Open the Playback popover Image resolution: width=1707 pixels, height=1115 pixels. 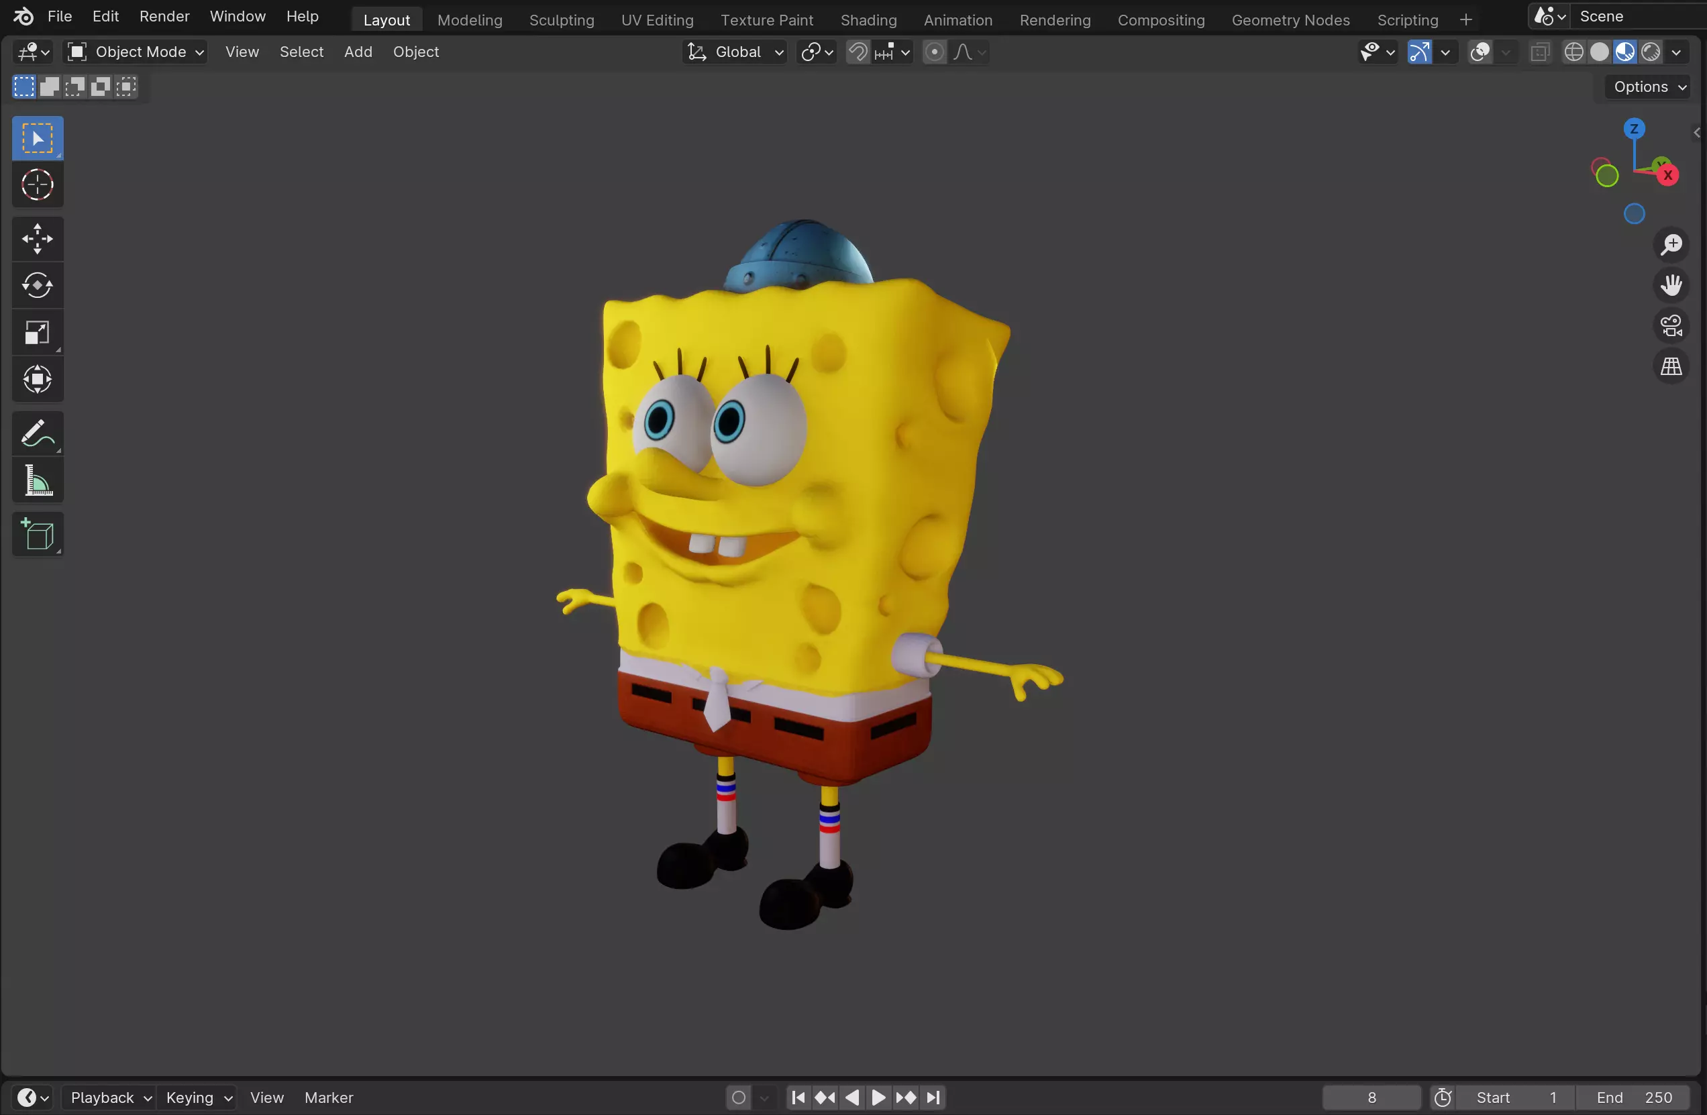[110, 1097]
